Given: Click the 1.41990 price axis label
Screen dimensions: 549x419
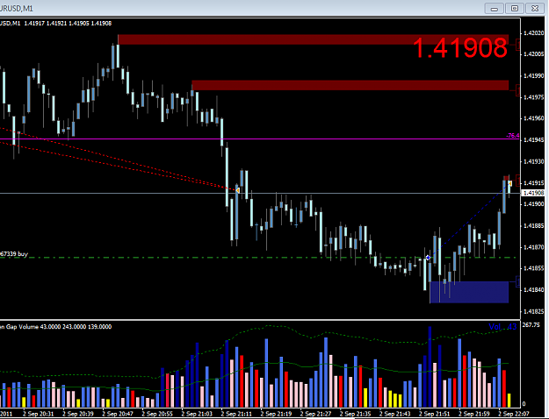Looking at the screenshot, I should pos(534,76).
